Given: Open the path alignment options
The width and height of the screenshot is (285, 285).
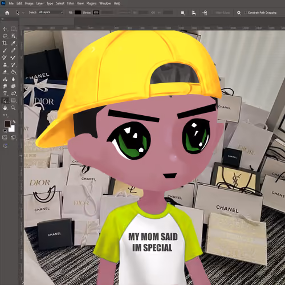Looking at the screenshot, I should (x=194, y=13).
